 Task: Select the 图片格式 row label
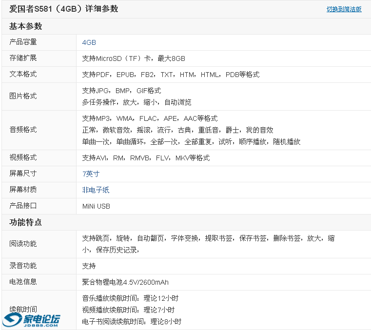click(x=23, y=96)
